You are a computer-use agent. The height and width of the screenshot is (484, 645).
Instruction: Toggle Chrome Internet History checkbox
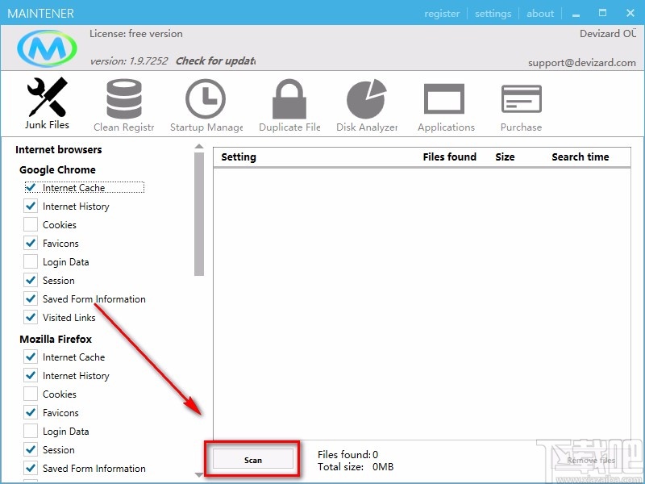[x=31, y=207]
